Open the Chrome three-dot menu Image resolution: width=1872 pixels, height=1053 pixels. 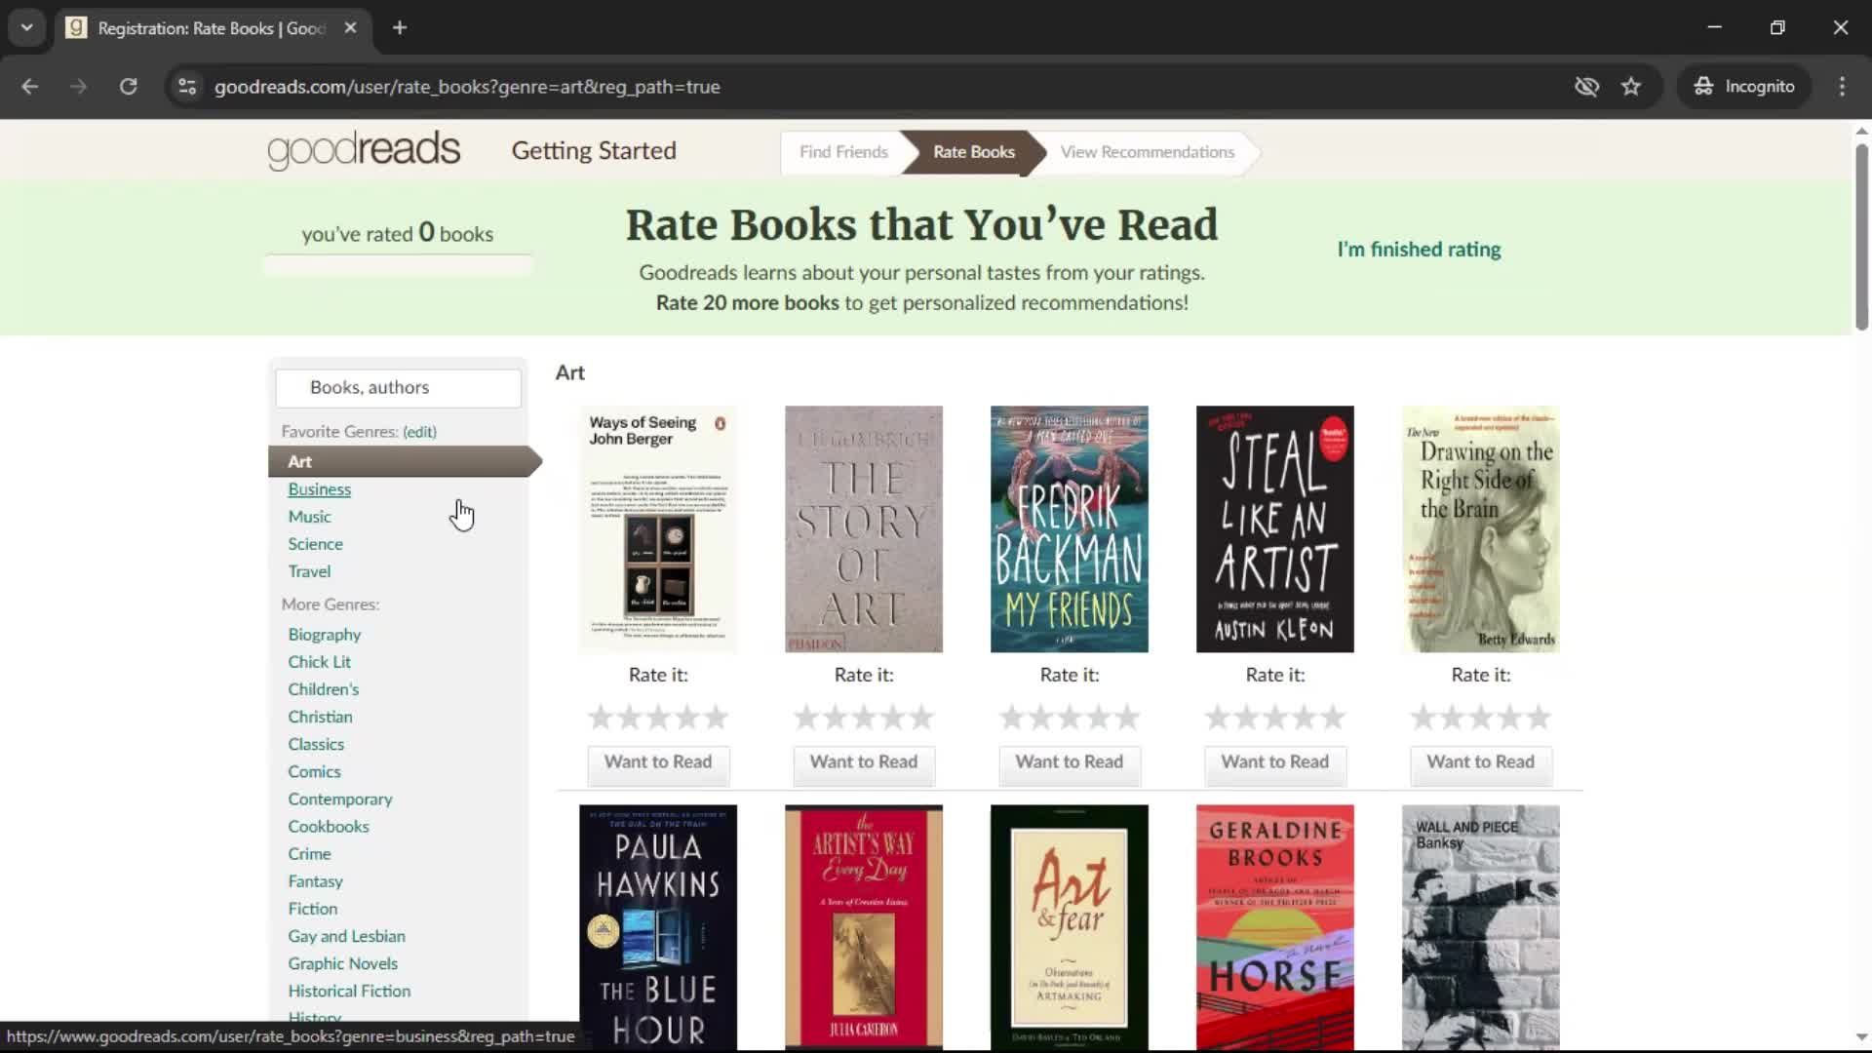coord(1842,87)
